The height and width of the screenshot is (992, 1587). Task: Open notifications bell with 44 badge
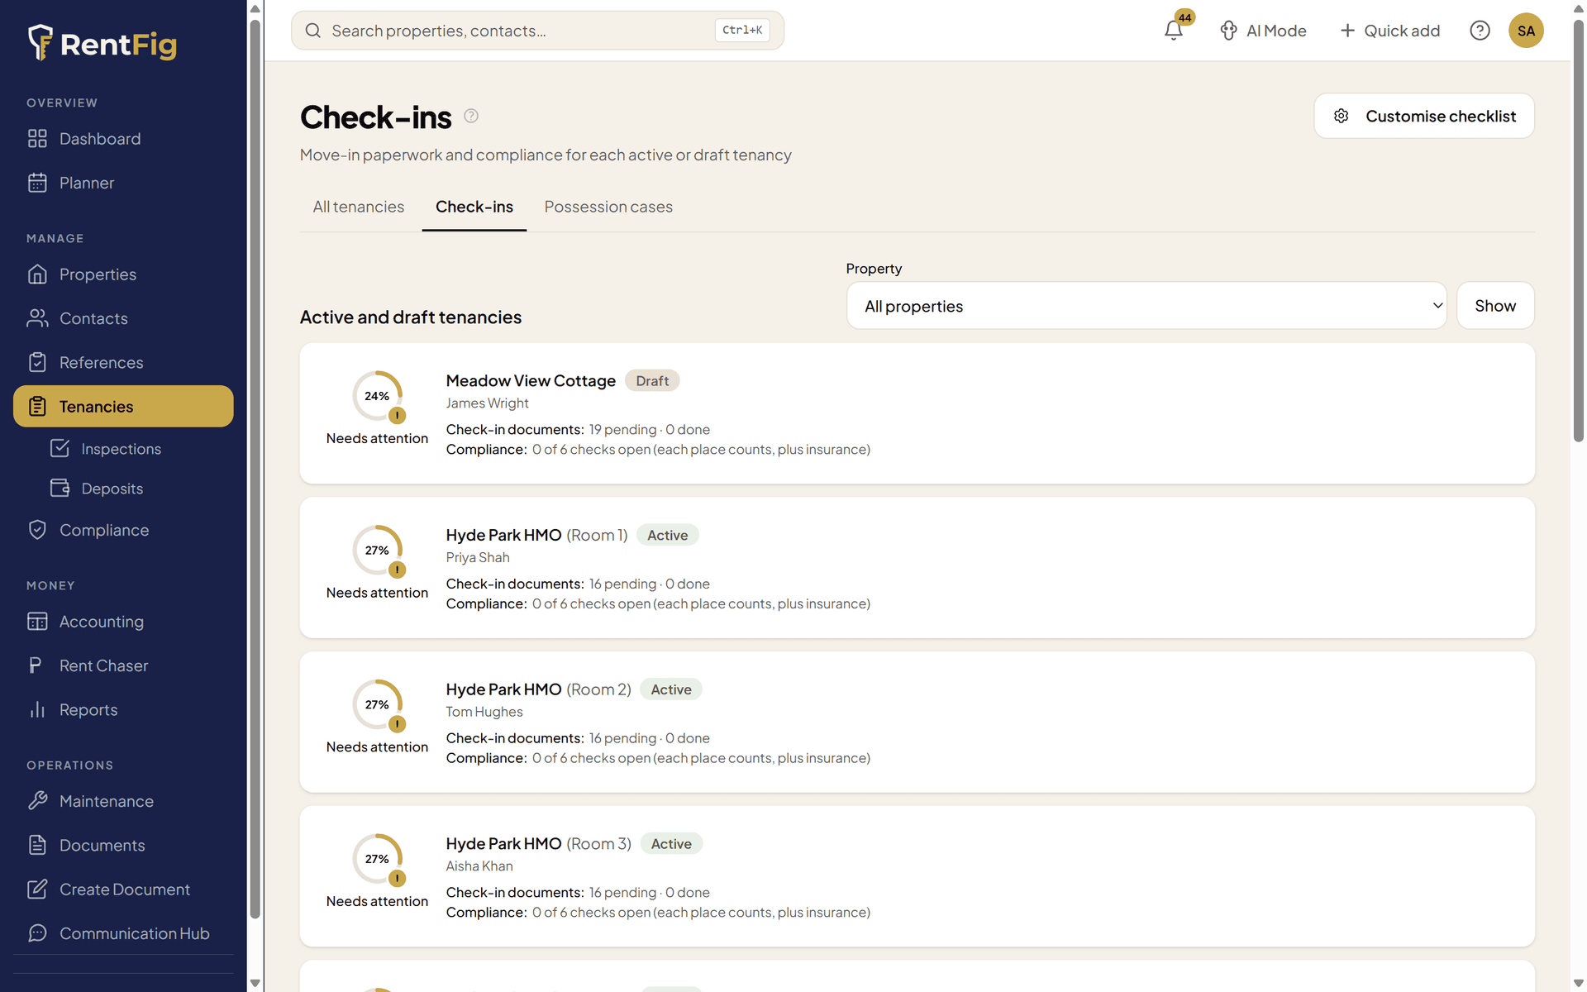[1175, 30]
